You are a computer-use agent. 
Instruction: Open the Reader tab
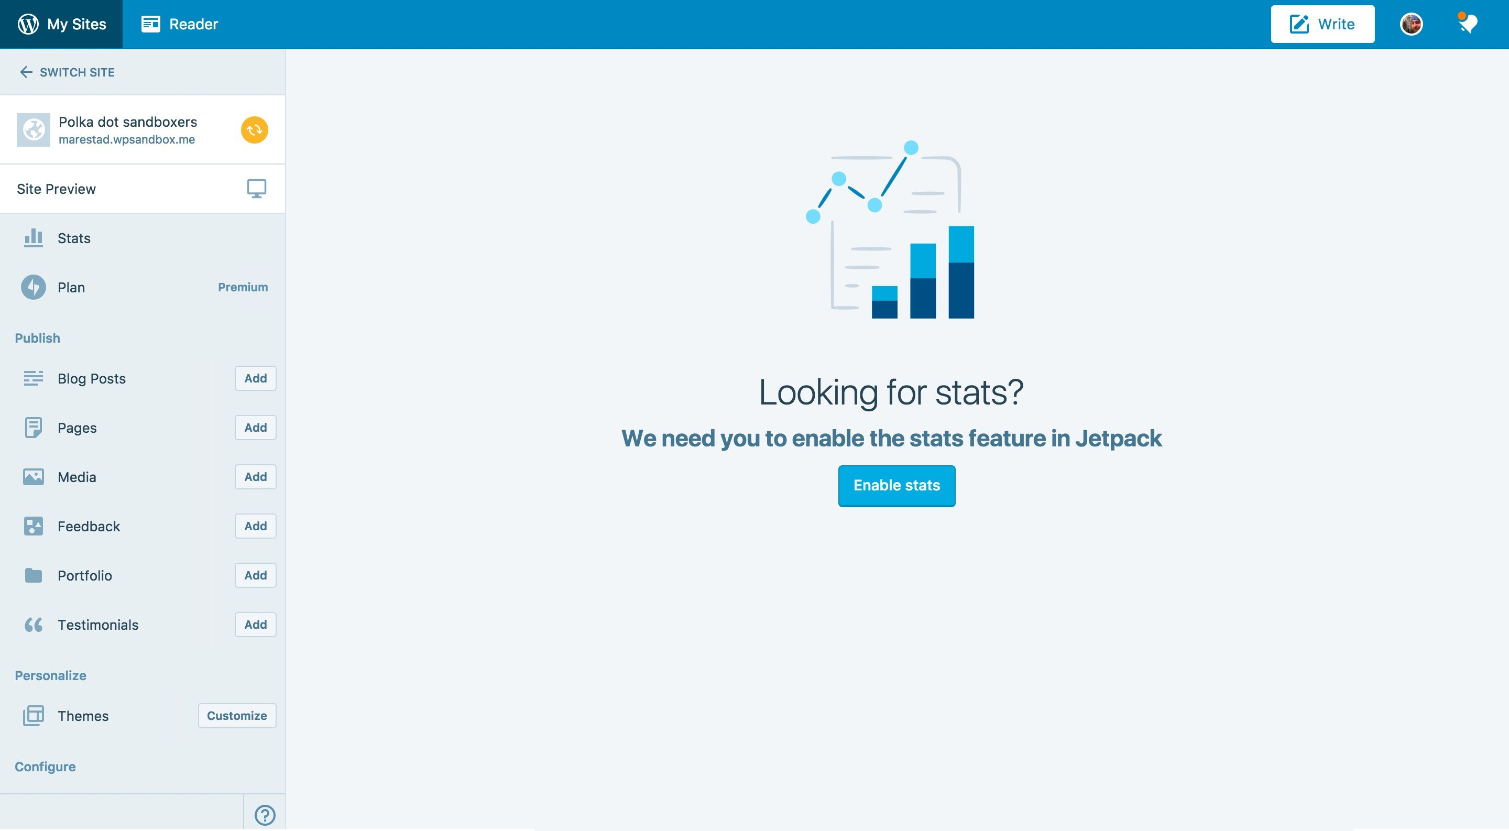(180, 24)
